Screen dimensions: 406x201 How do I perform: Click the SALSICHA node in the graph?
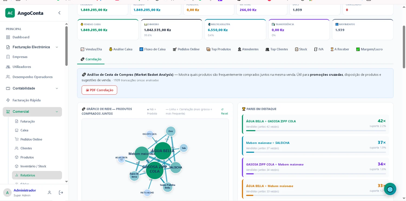[x=176, y=167]
